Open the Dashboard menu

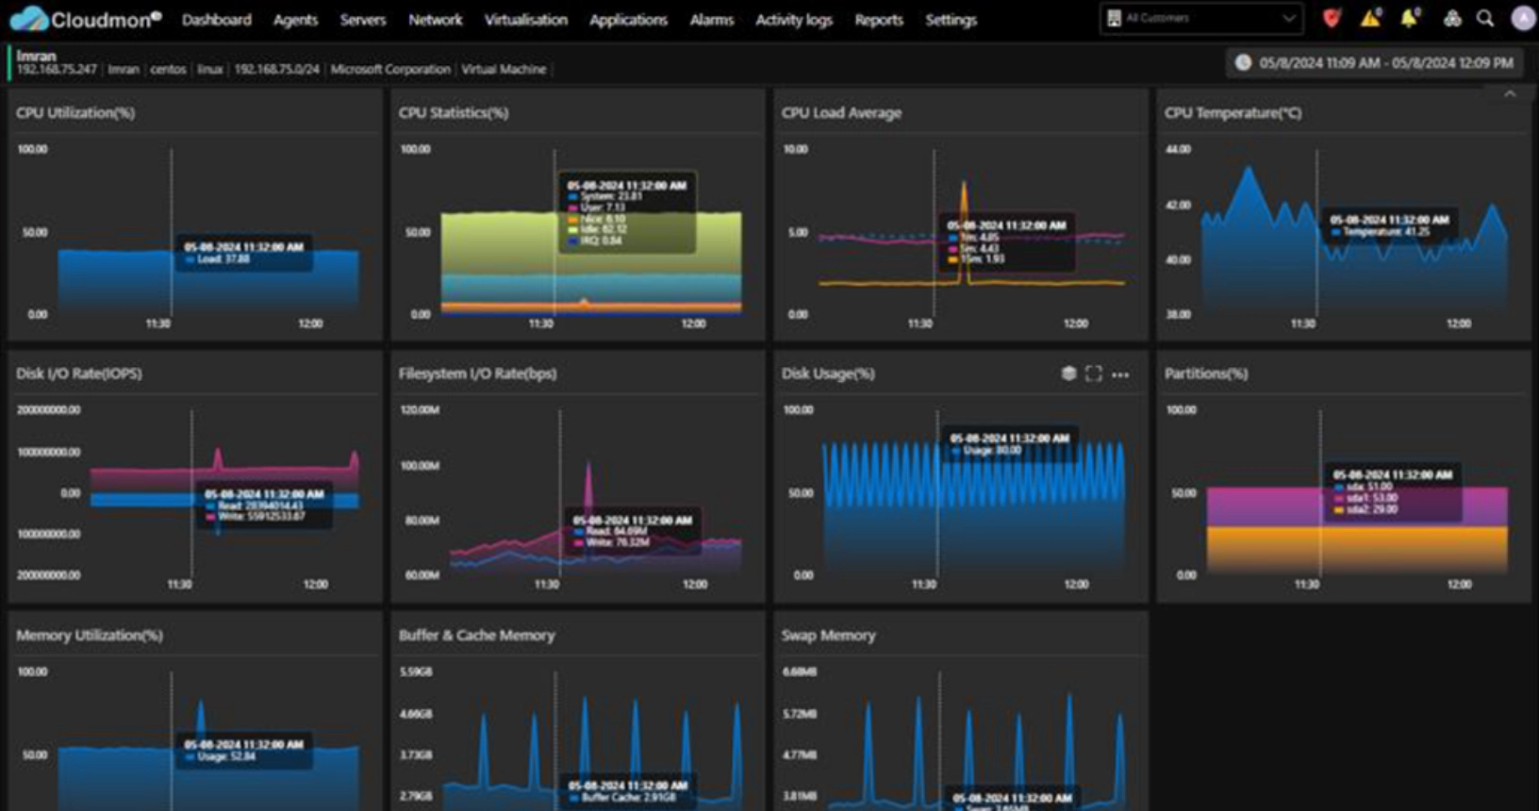tap(217, 20)
